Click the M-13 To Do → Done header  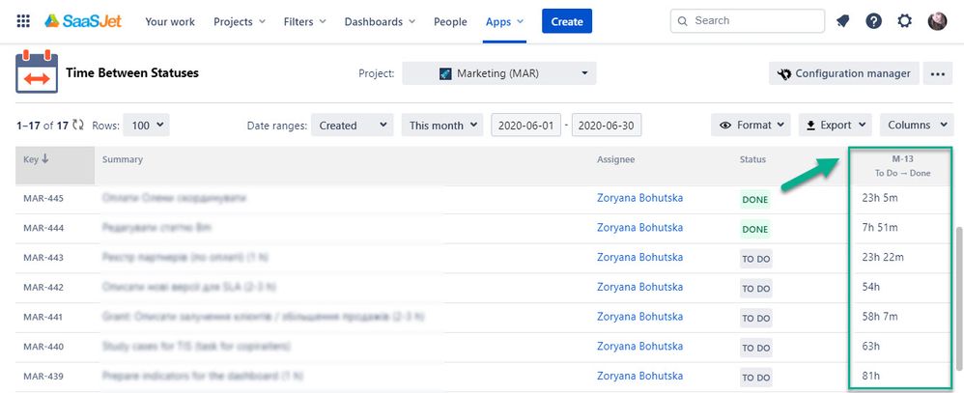pos(902,166)
